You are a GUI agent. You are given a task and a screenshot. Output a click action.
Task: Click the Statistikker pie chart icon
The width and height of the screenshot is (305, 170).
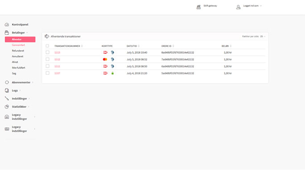point(7,107)
